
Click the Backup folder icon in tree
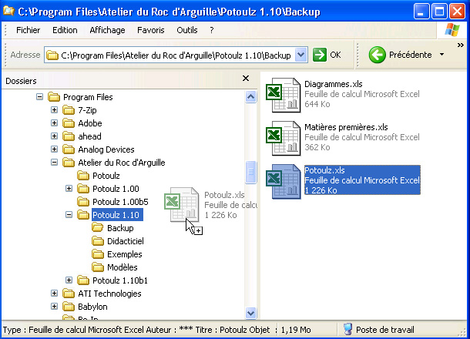coord(98,228)
